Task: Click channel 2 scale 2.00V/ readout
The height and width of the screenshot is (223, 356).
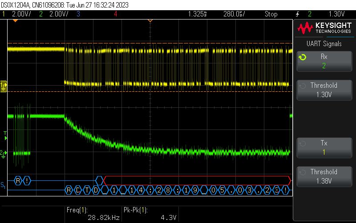Action: [59, 14]
